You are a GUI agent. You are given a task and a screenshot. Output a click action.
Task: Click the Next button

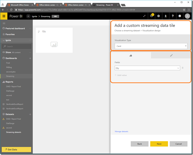point(159,144)
